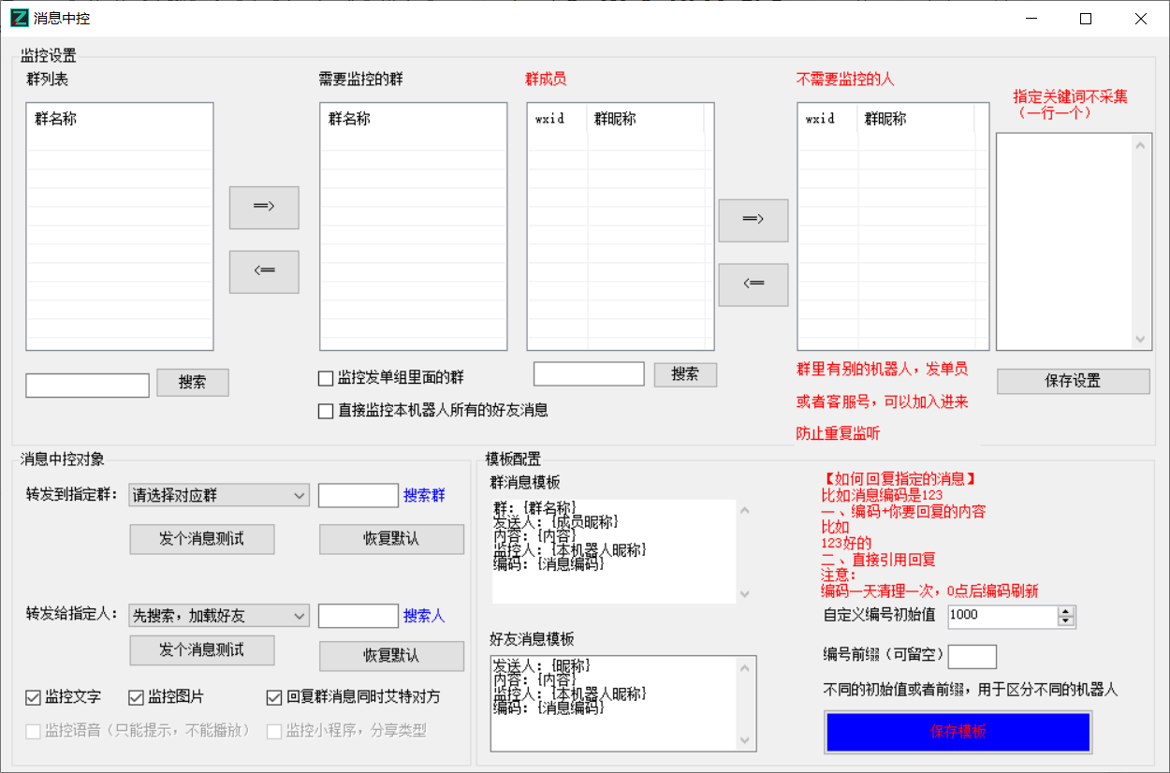The image size is (1170, 773).
Task: Click the 消息中控 app icon in title bar
Action: (x=19, y=18)
